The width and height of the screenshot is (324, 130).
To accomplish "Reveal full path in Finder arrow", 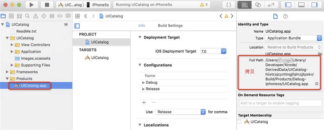I will point(317,84).
